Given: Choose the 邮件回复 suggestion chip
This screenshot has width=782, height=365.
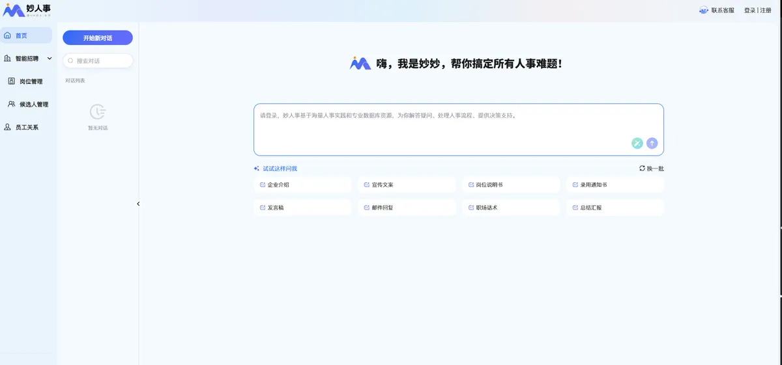Looking at the screenshot, I should point(406,208).
